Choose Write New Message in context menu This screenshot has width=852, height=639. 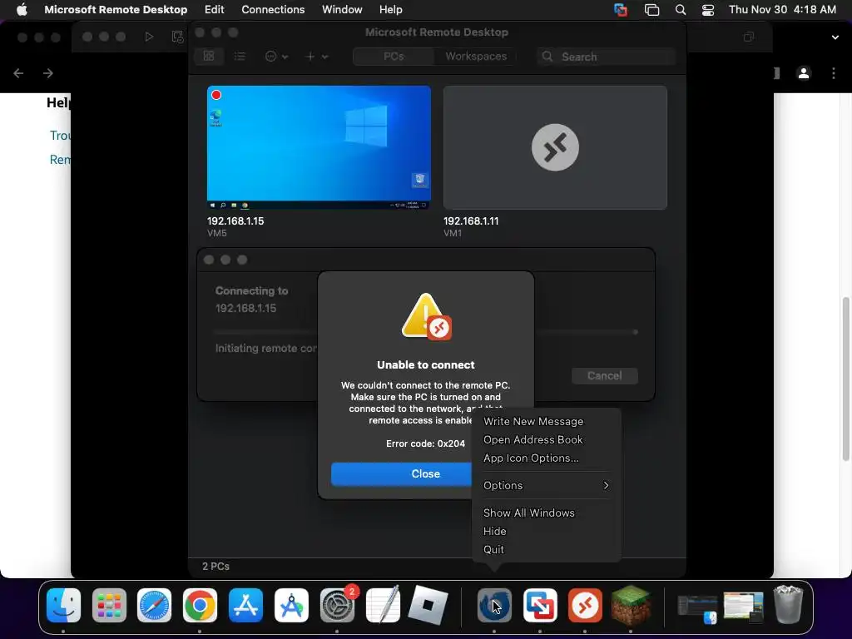point(533,421)
